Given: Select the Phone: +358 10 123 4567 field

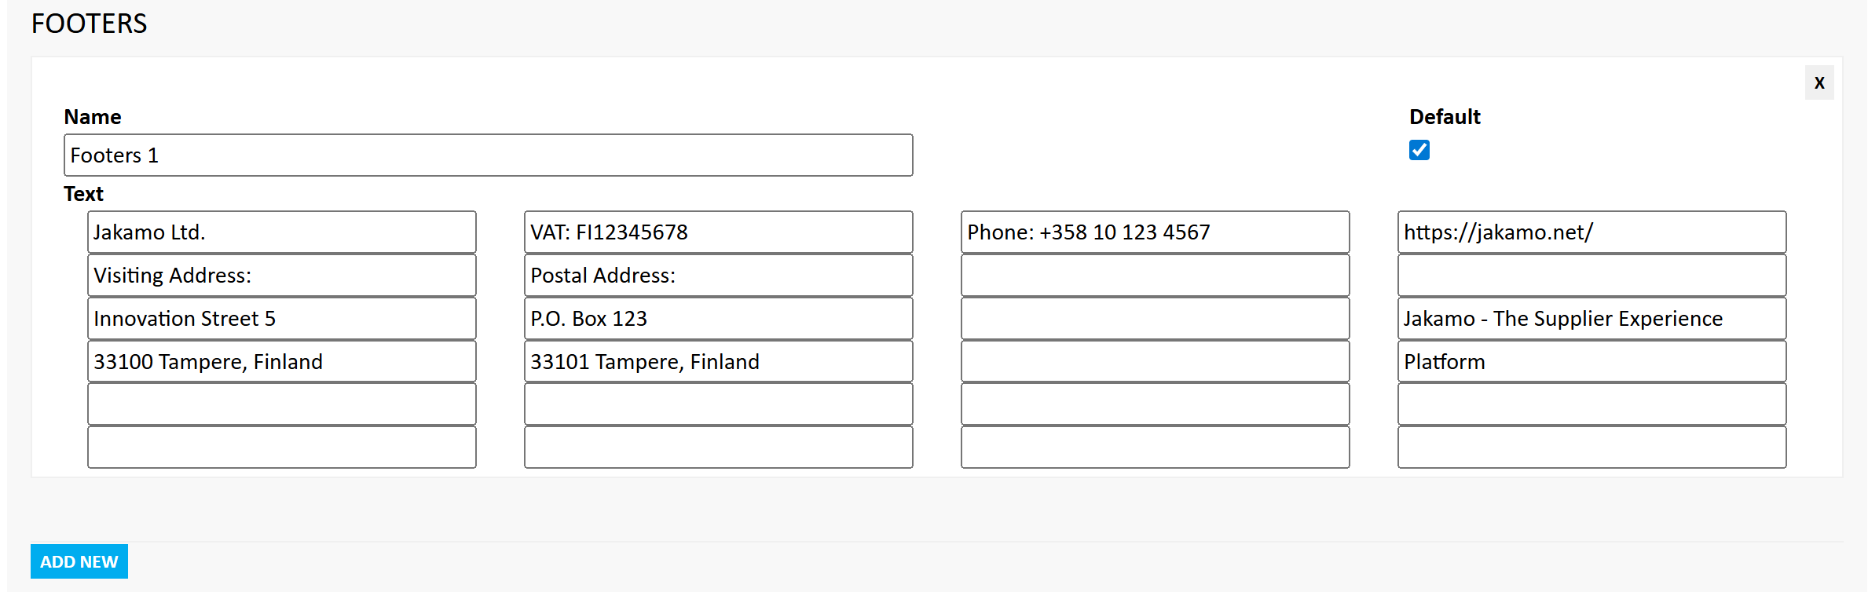Looking at the screenshot, I should coord(1156,232).
